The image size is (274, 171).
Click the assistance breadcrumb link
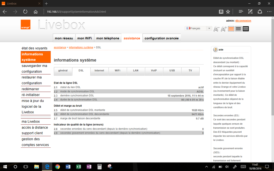[x=60, y=47]
